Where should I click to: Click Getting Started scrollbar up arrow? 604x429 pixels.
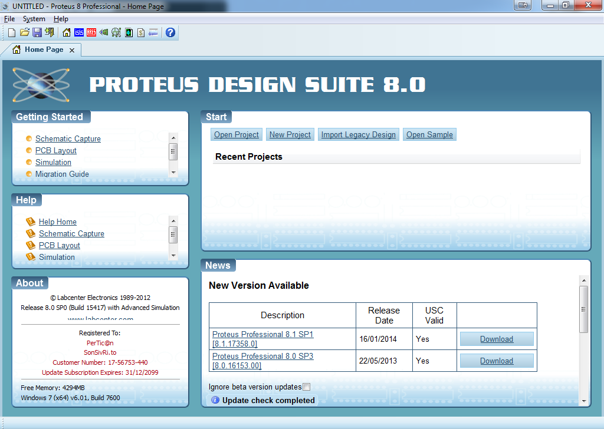[173, 137]
